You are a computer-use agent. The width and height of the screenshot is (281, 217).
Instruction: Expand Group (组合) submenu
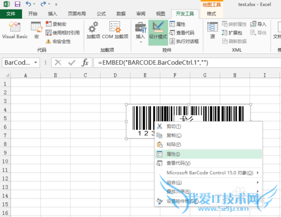point(209,182)
